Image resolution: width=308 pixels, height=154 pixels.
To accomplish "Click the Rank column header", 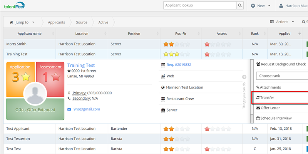I will click(255, 33).
